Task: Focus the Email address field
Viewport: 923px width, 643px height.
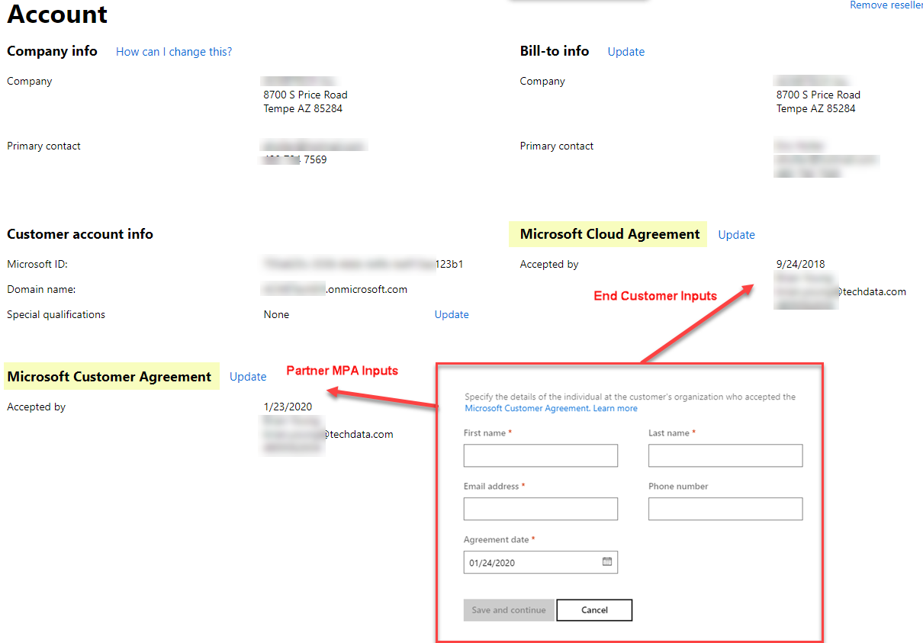Action: (541, 509)
